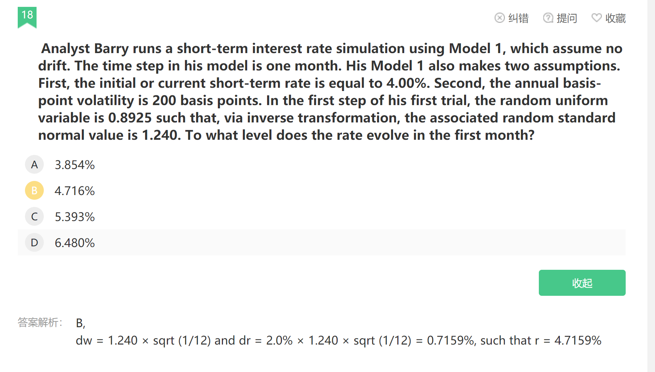Click the heart favorite icon

pos(596,18)
